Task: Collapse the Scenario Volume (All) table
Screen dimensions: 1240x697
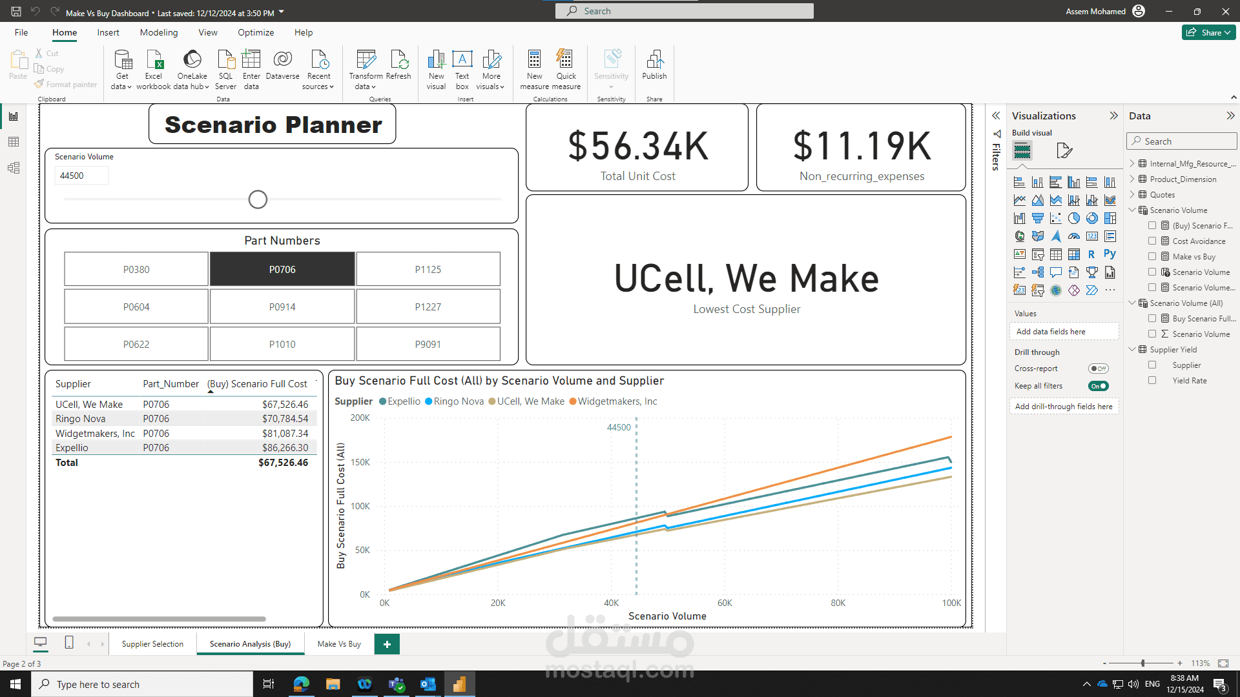Action: click(x=1132, y=303)
